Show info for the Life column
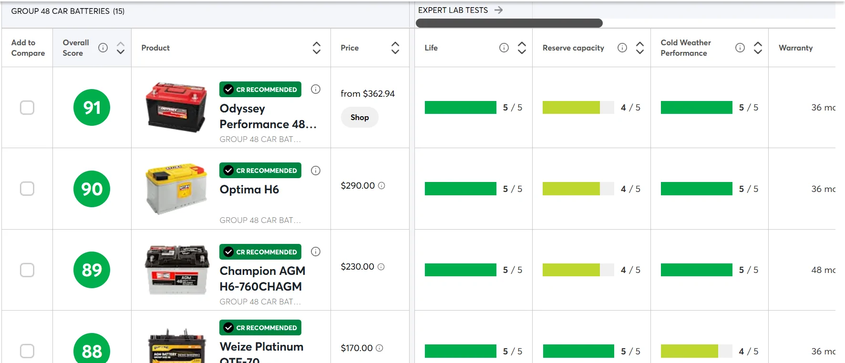The width and height of the screenshot is (845, 363). point(504,48)
